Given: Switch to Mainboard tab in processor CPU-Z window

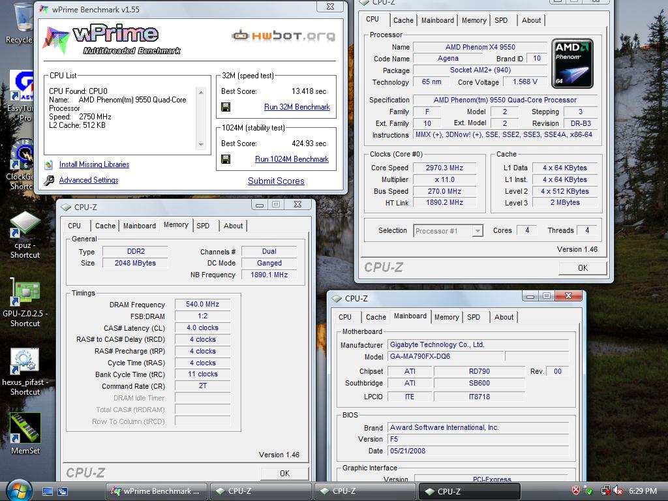Looking at the screenshot, I should point(438,20).
